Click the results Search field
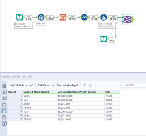The width and height of the screenshot is (146, 136). (x=133, y=85)
